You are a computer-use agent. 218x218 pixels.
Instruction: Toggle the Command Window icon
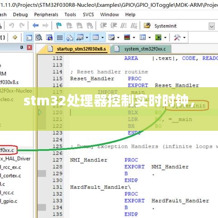(29, 37)
